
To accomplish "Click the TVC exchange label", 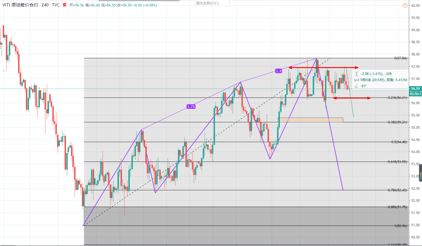I will [56, 5].
